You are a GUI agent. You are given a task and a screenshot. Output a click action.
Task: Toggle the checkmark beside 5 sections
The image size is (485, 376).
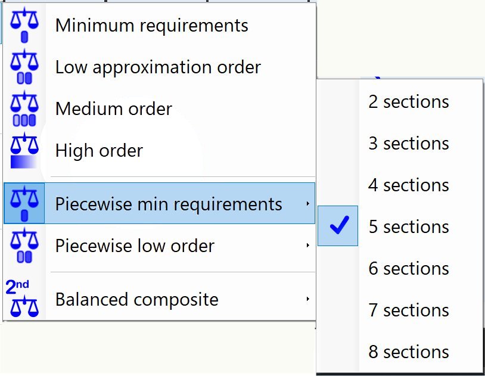click(x=338, y=226)
